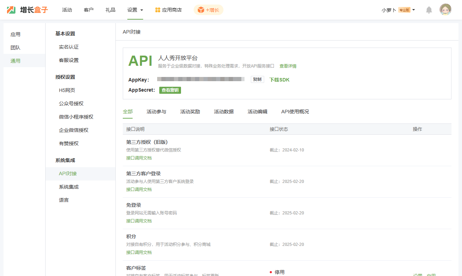Viewport: 462px width, 276px height.
Task: Open 接口调用文档 under 第三方授权（旧版）
Action: (139, 158)
